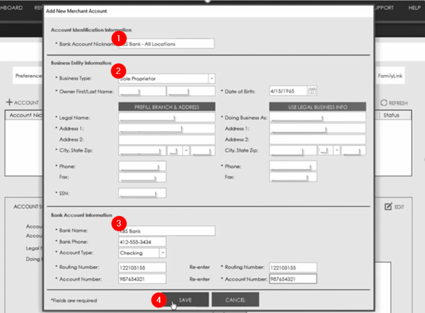Screen dimensions: 425x313
Task: Click the Re-enter Routing Number field
Action: coord(293,268)
